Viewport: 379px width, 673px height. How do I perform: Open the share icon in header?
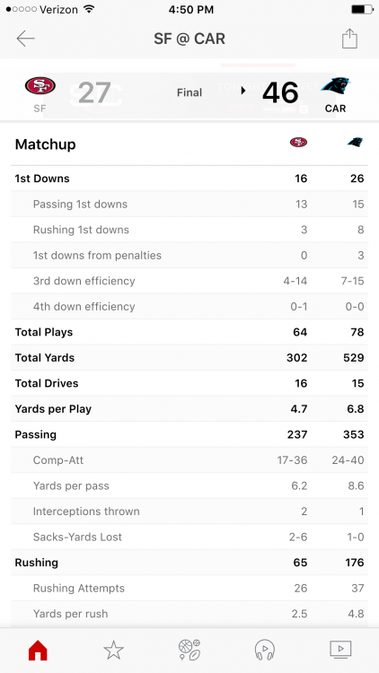pyautogui.click(x=349, y=39)
